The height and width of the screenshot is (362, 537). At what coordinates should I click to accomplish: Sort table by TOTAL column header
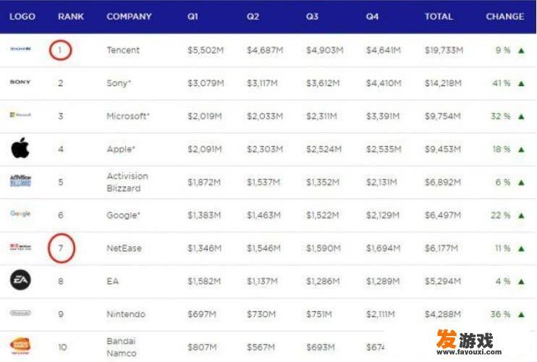pos(439,17)
